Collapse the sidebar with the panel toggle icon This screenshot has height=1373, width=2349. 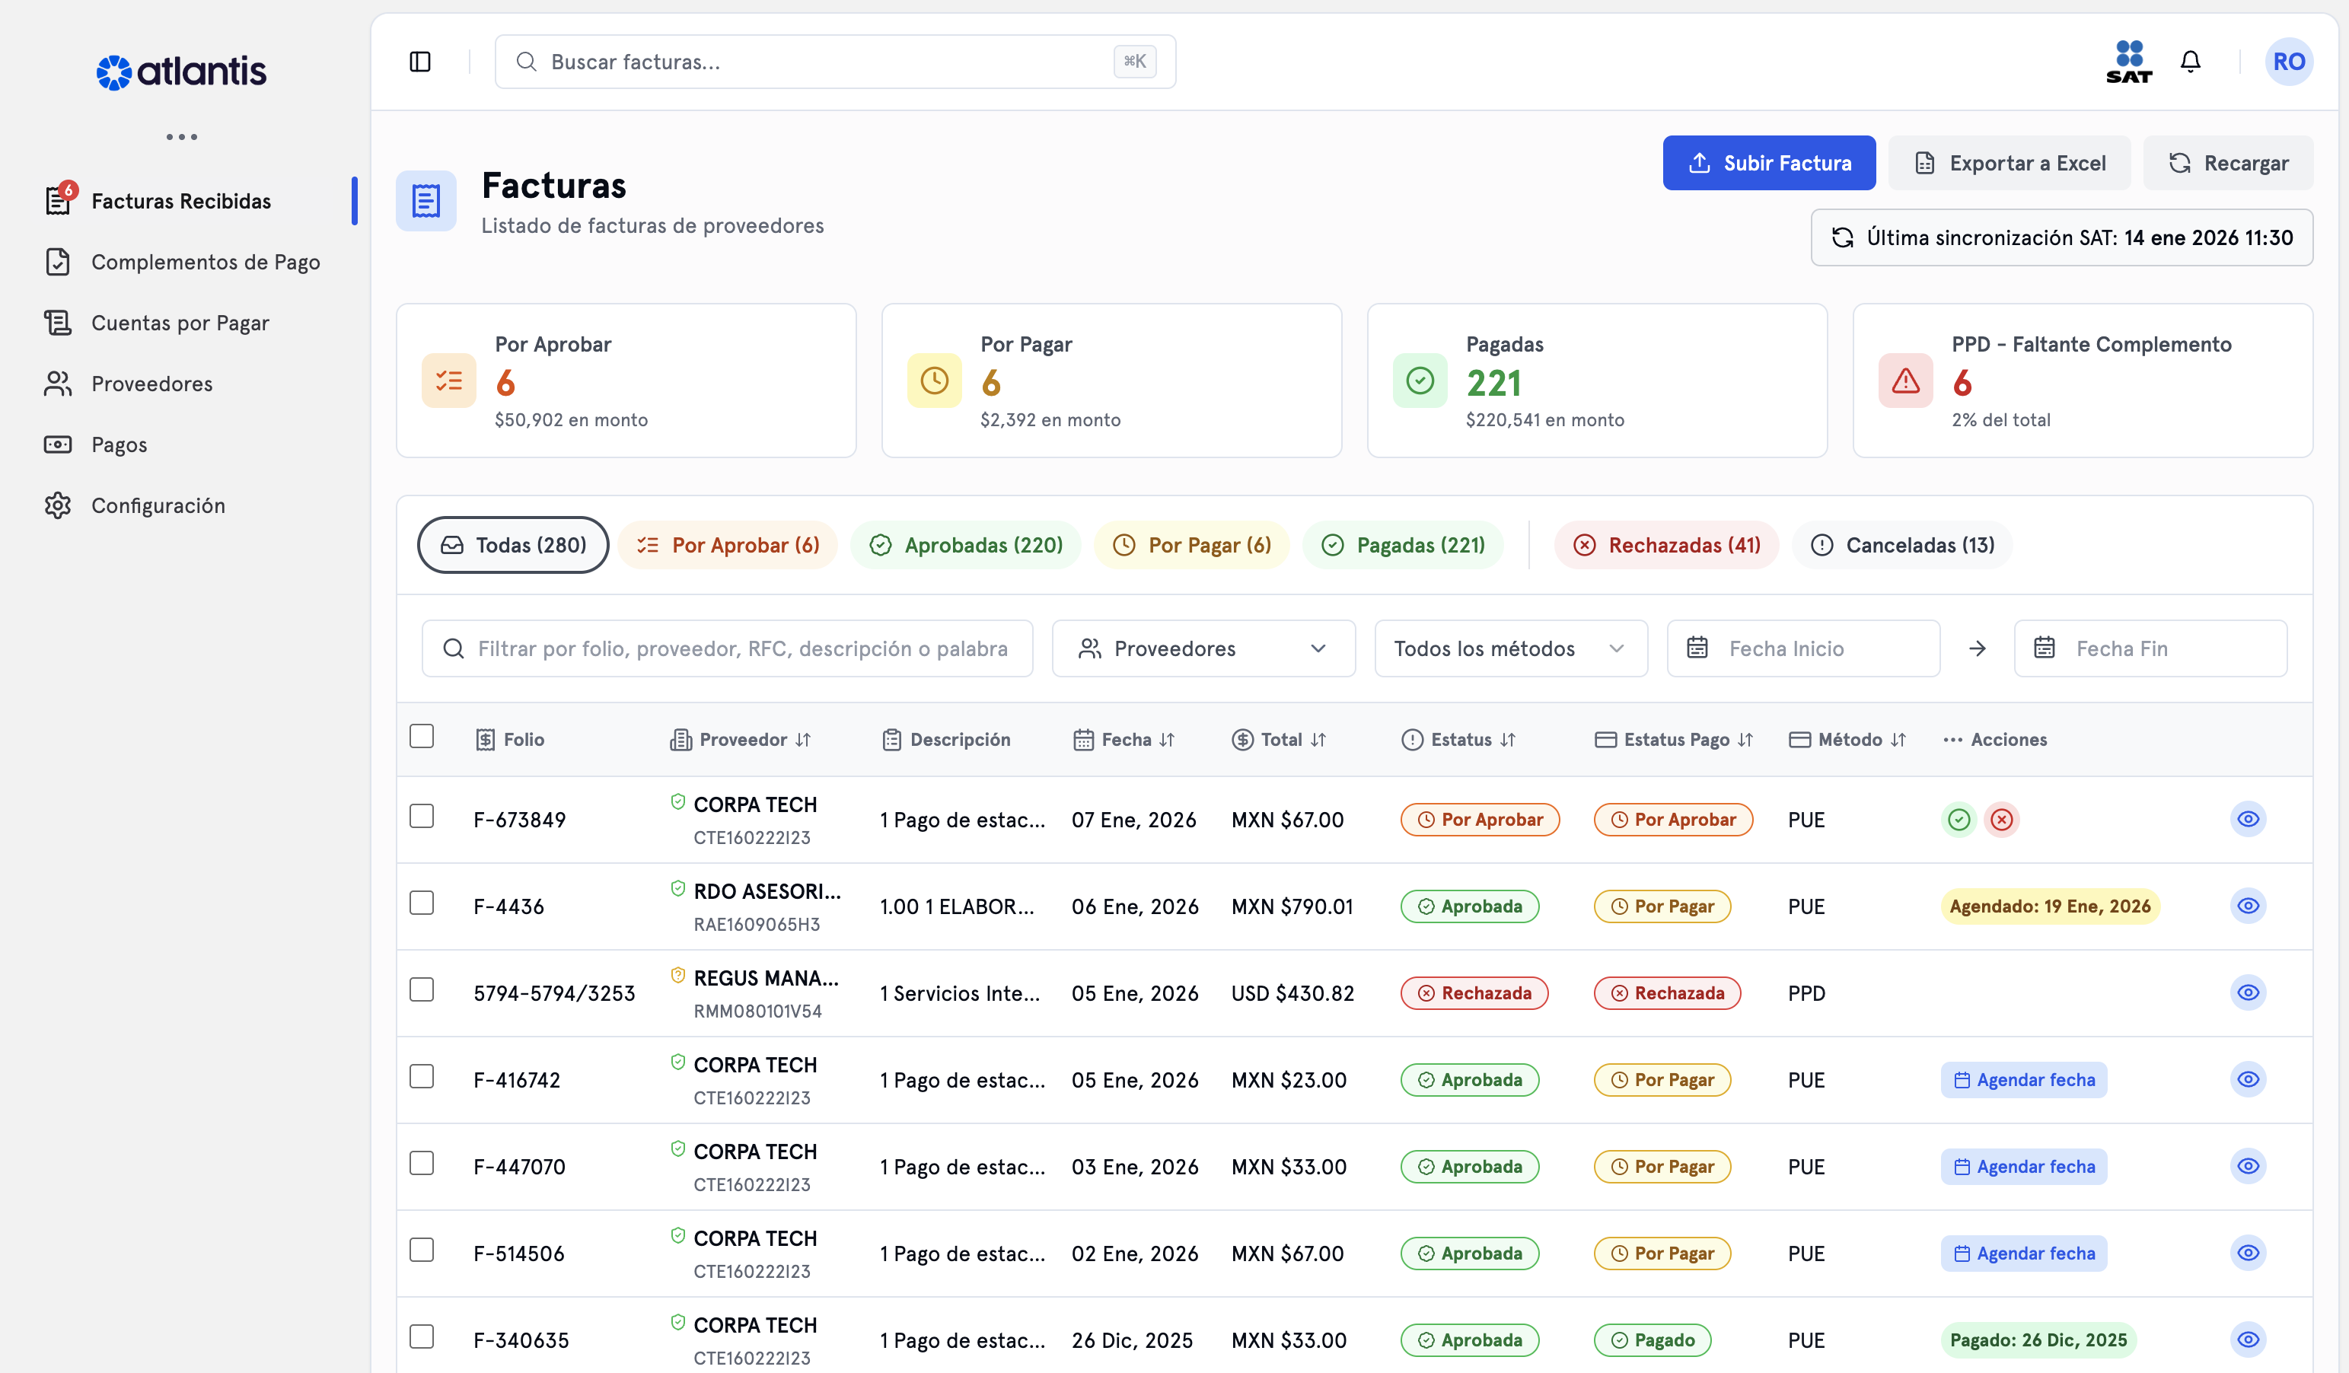click(x=419, y=61)
